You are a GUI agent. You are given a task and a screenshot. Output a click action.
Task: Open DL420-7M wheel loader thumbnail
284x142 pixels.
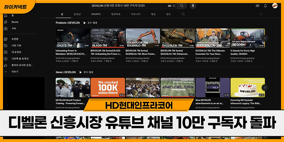click(108, 38)
